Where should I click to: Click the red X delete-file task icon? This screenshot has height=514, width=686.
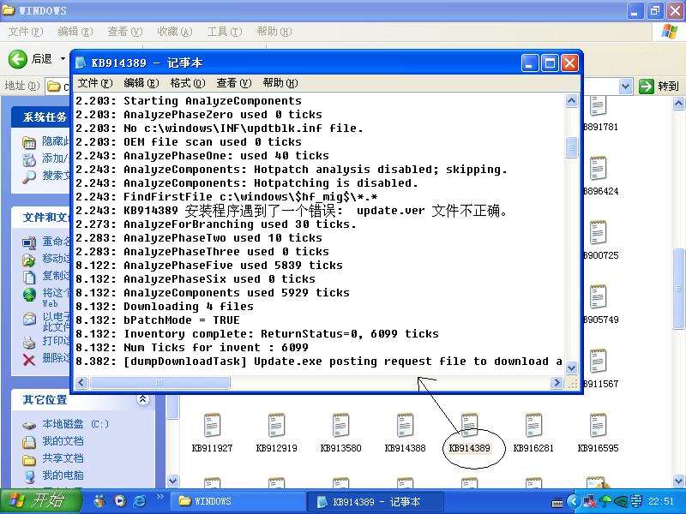(29, 359)
